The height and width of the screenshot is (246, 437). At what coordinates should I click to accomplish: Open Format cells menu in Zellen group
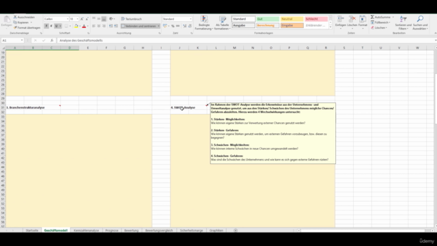363,22
